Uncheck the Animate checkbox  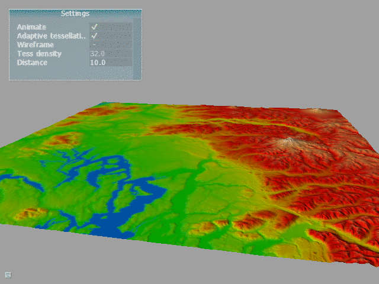(94, 27)
